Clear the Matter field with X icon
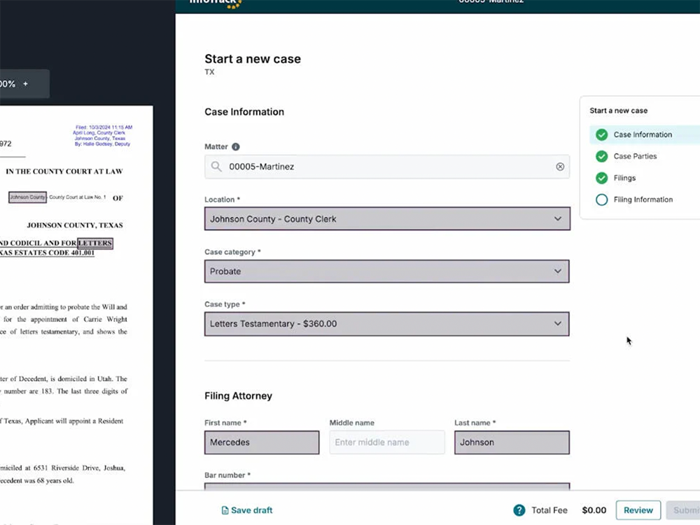700x525 pixels. coord(560,167)
